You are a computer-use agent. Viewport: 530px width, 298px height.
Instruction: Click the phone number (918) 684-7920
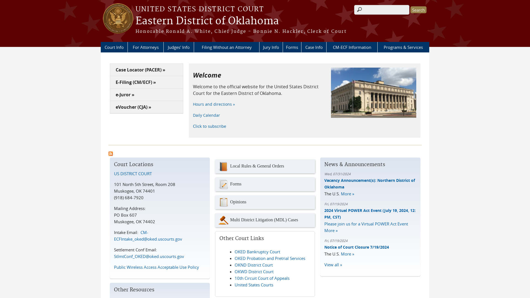[129, 198]
